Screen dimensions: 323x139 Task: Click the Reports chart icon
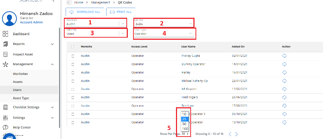[5, 44]
